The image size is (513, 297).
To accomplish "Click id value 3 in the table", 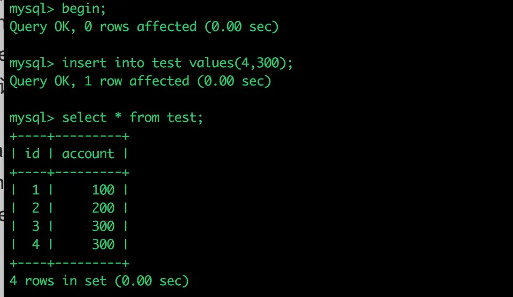I will click(x=36, y=226).
